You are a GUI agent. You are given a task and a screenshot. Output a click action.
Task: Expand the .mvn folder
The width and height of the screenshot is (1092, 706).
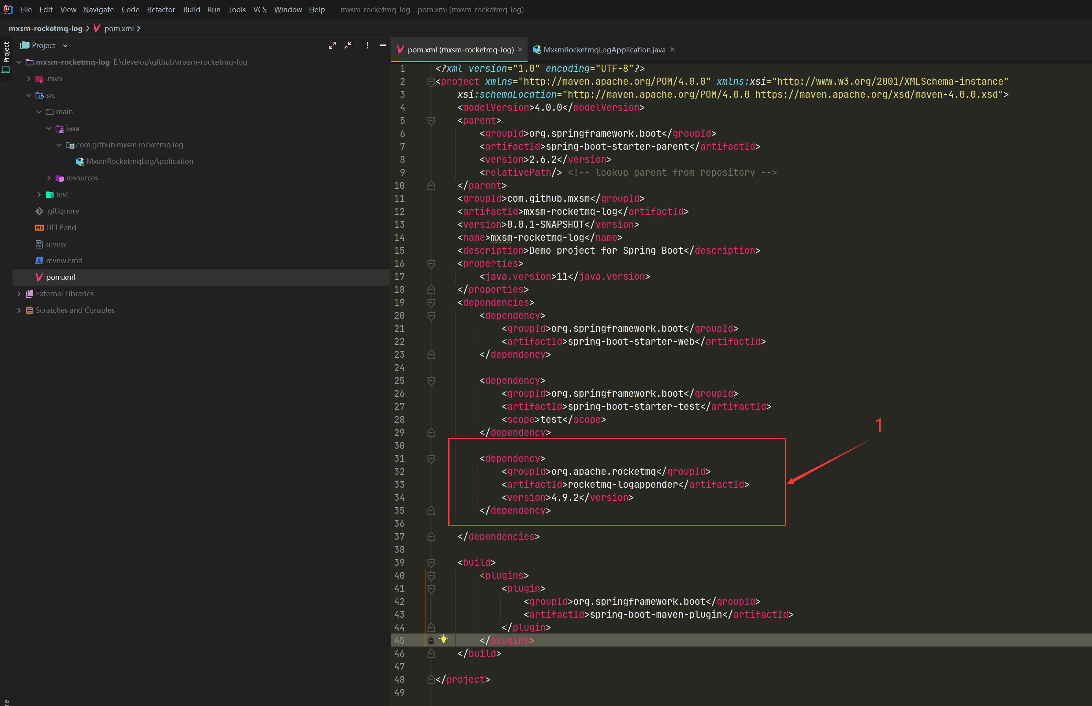tap(29, 79)
